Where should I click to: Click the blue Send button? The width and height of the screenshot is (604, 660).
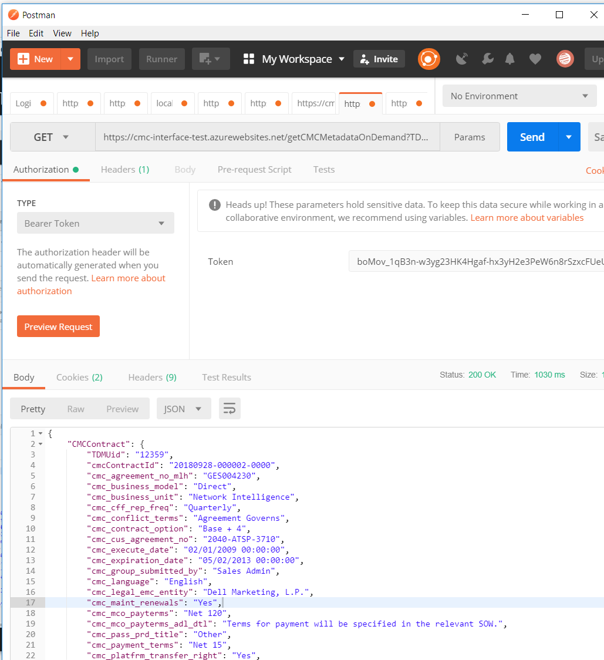(532, 137)
